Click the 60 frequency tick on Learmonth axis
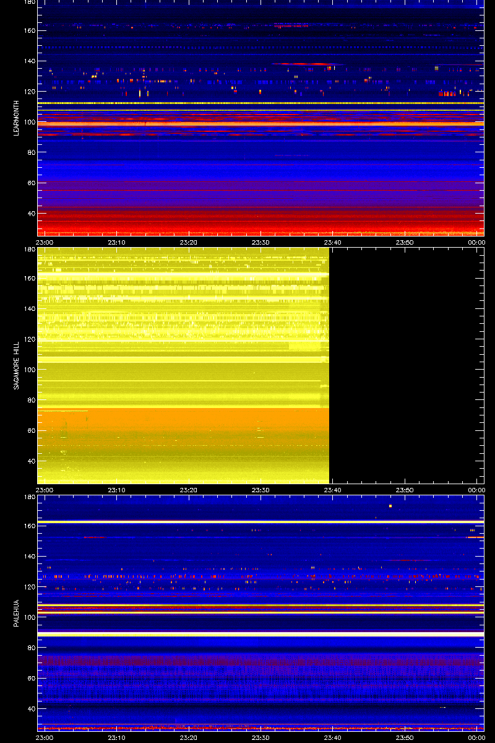 point(30,183)
